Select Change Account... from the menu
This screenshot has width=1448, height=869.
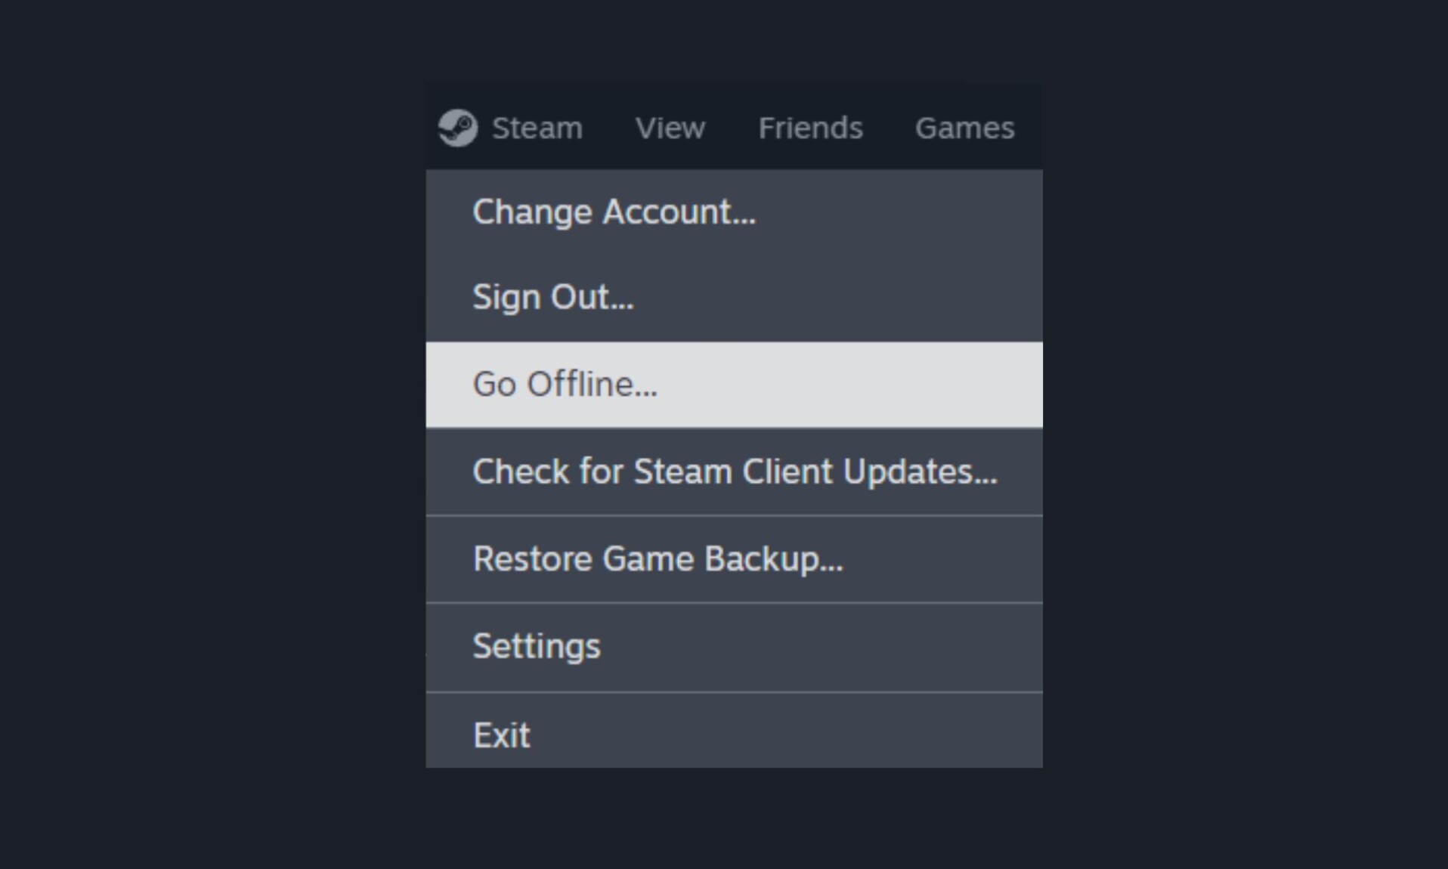734,212
